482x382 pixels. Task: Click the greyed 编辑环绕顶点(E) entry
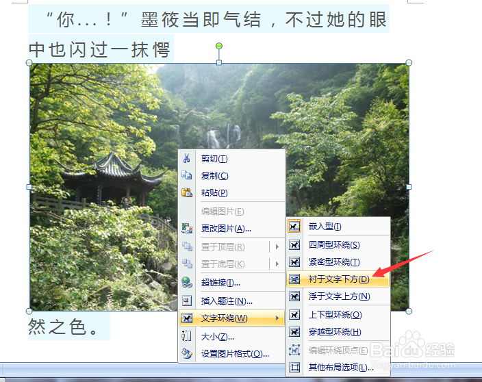pos(338,350)
